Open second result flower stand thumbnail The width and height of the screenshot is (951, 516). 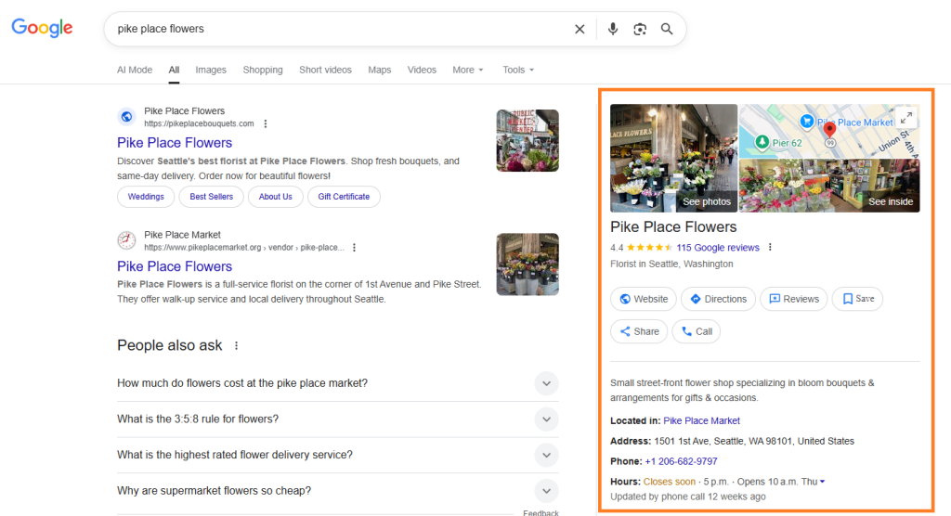coord(528,264)
